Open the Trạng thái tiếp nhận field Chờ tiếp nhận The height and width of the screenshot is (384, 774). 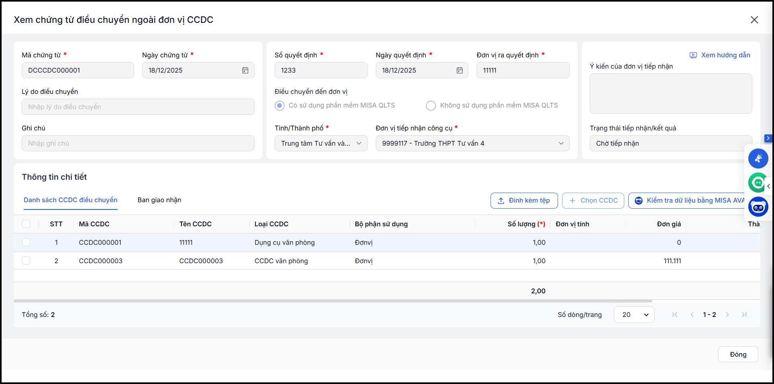pyautogui.click(x=670, y=143)
